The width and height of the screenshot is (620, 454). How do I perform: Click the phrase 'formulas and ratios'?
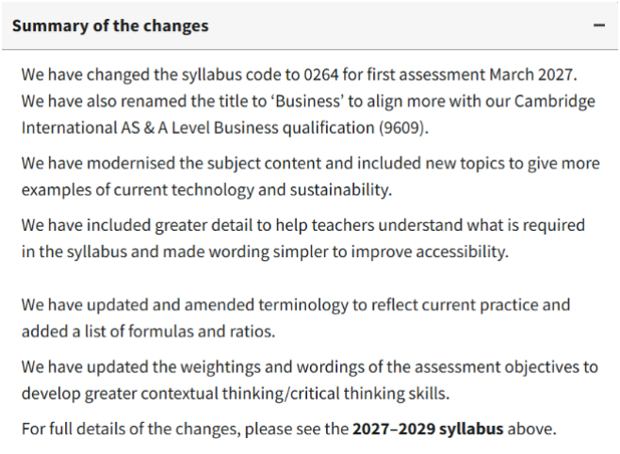point(201,332)
